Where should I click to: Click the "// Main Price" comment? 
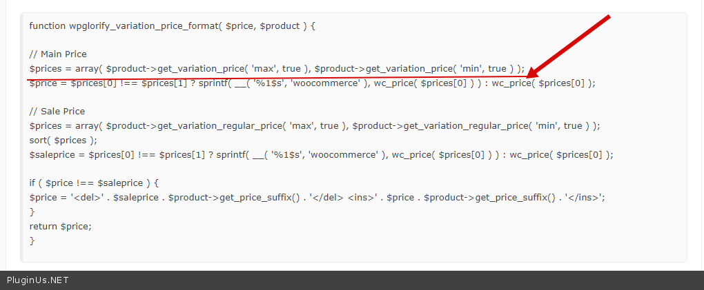(58, 54)
